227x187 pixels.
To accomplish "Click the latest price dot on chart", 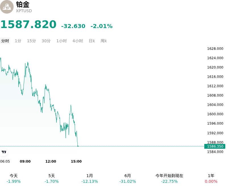I will (x=78, y=146).
